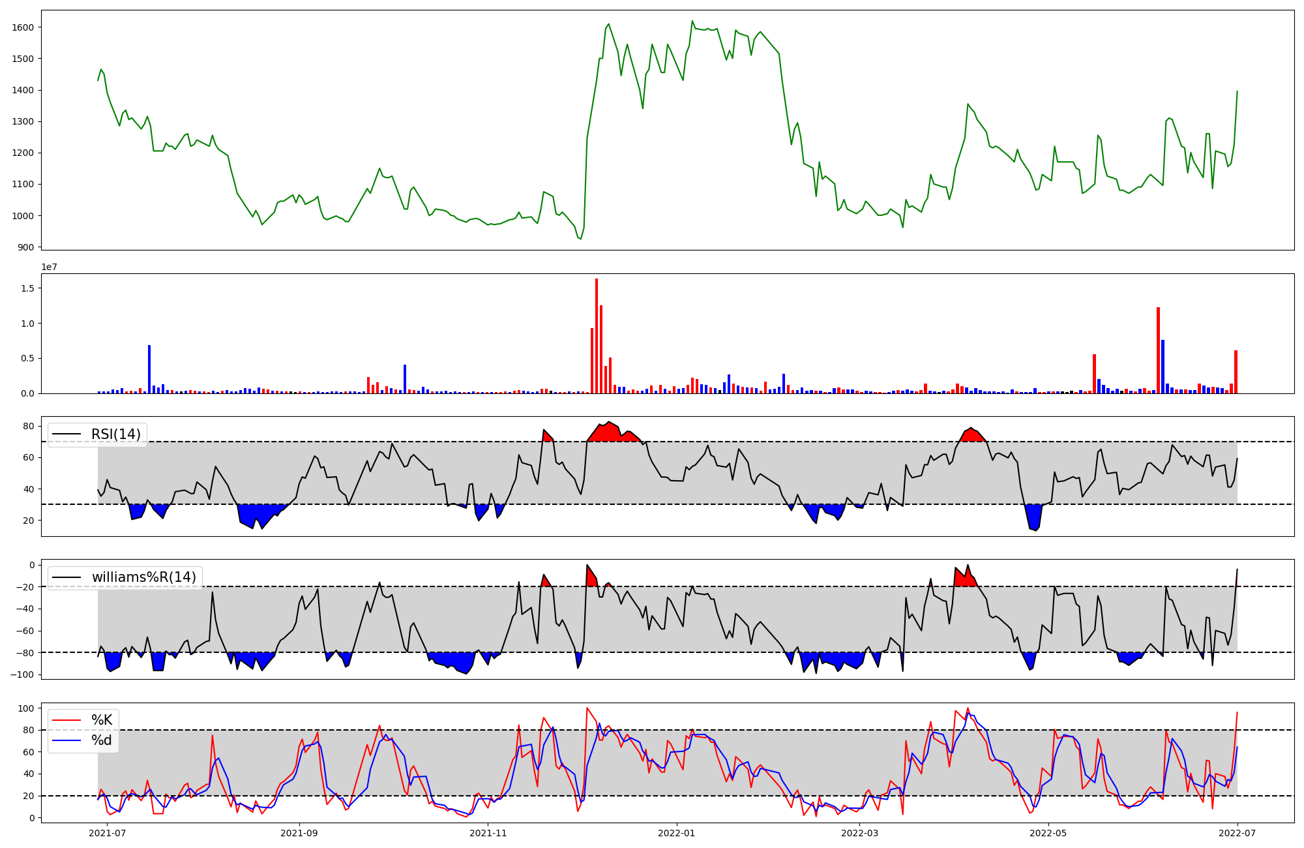Screen dimensions: 1304x848
Task: Click the RSI(14) legend label
Action: [x=116, y=434]
